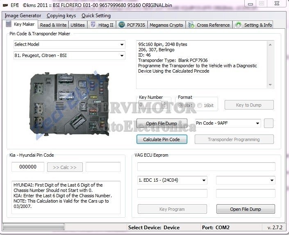Viewport: 289px width, 235px height.
Task: Expand the Select Model dropdown
Action: coord(122,44)
